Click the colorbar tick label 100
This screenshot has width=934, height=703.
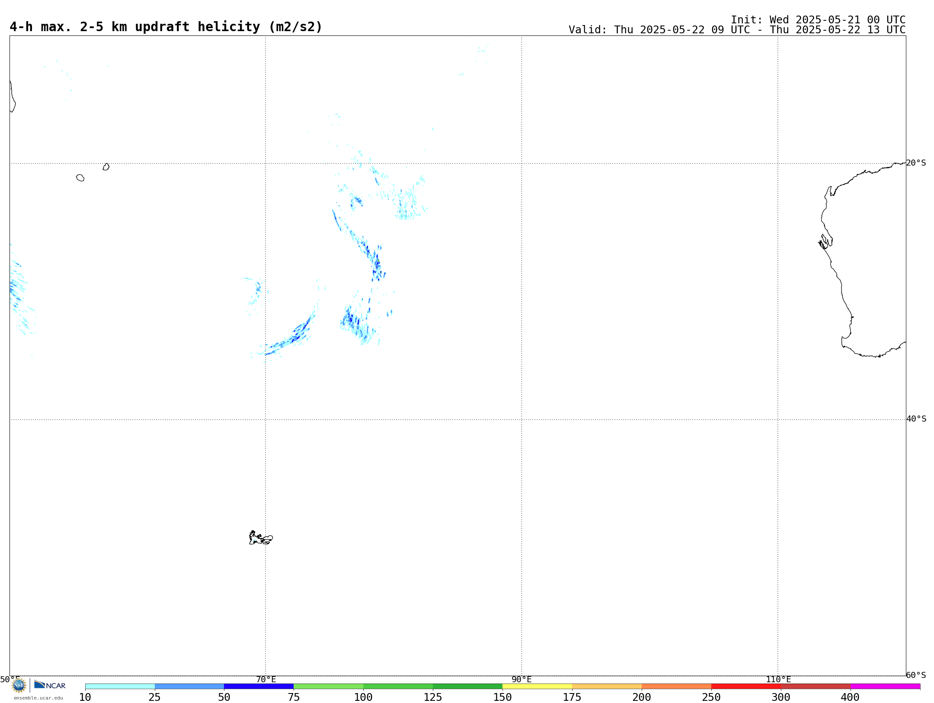point(363,697)
